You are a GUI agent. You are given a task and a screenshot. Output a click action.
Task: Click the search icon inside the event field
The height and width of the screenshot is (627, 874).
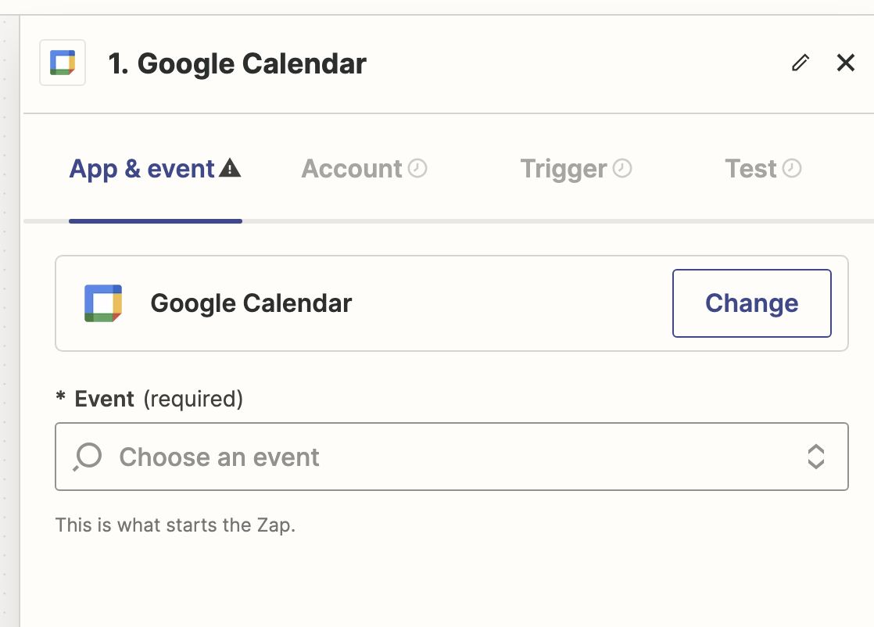87,457
